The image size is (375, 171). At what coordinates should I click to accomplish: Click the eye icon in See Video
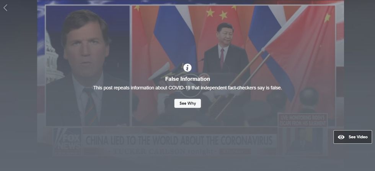coord(341,137)
